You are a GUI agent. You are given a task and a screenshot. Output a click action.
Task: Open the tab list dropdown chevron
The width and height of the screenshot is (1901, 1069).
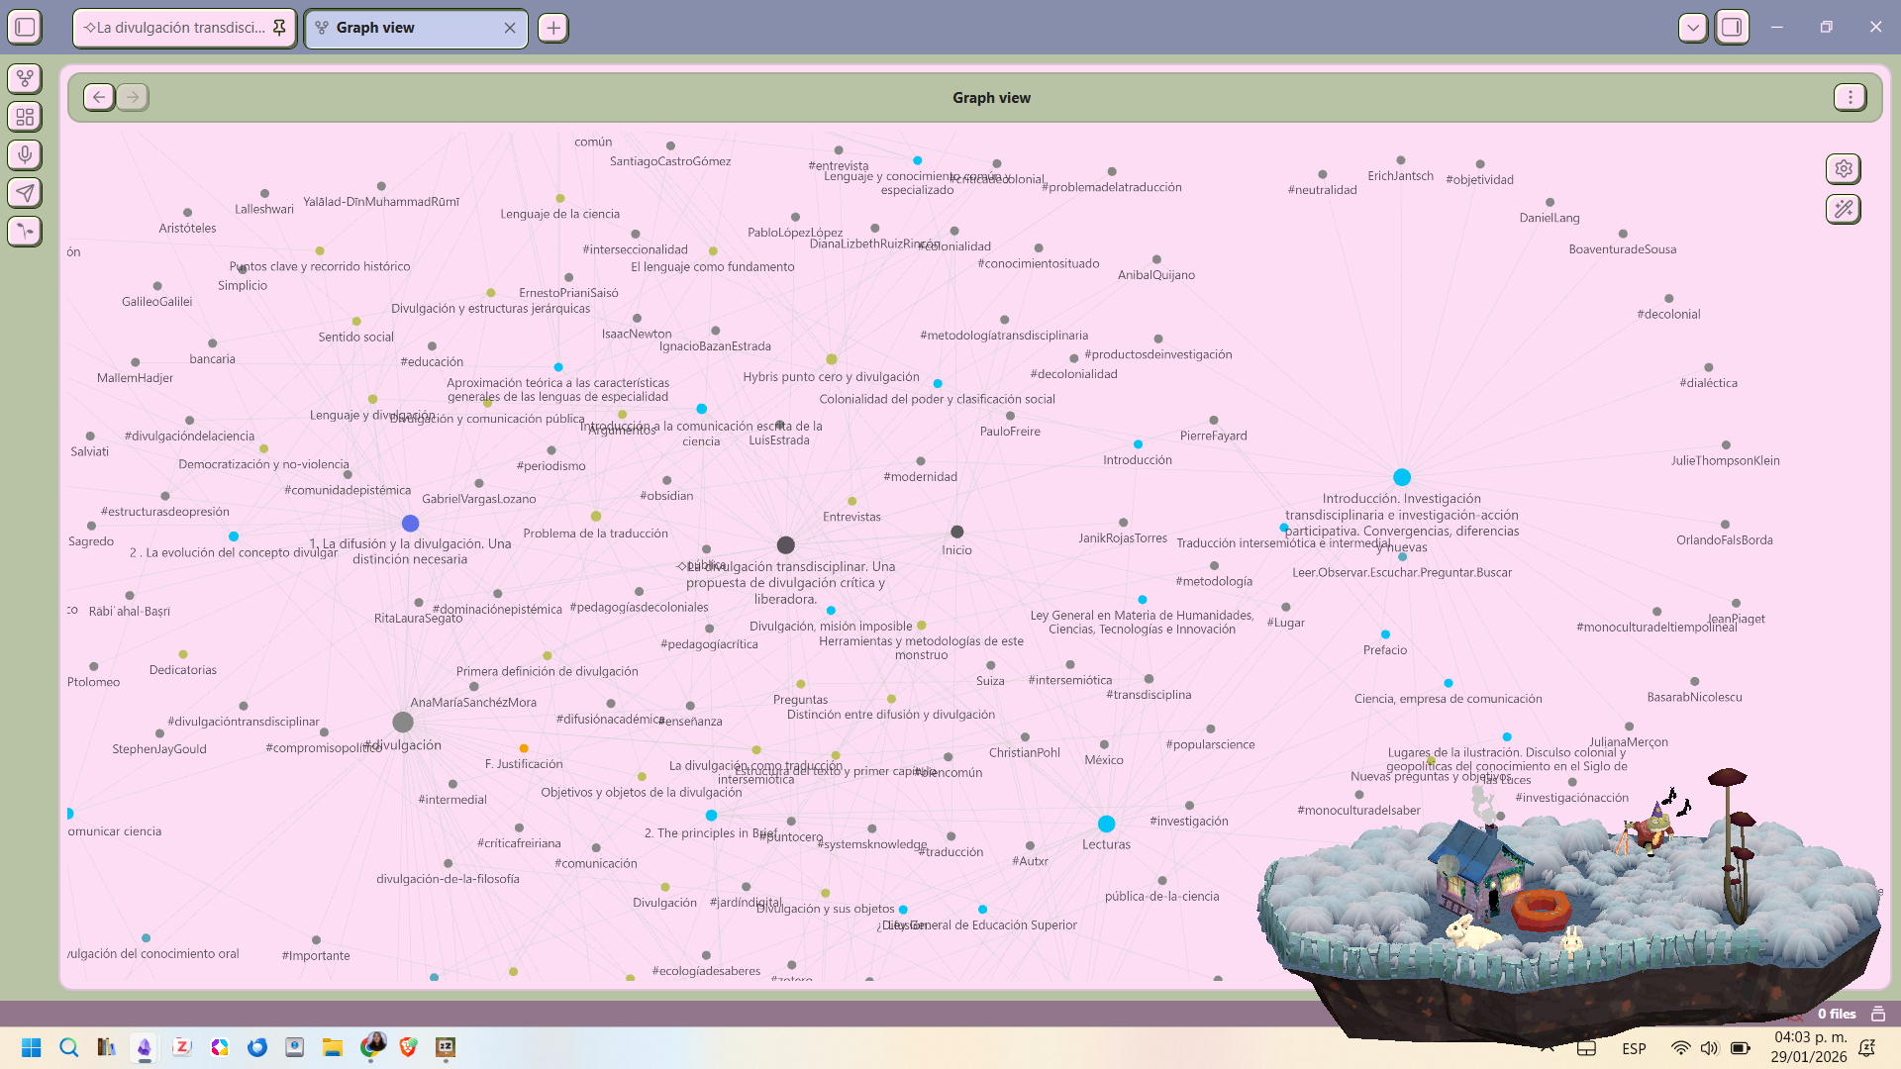(1692, 27)
